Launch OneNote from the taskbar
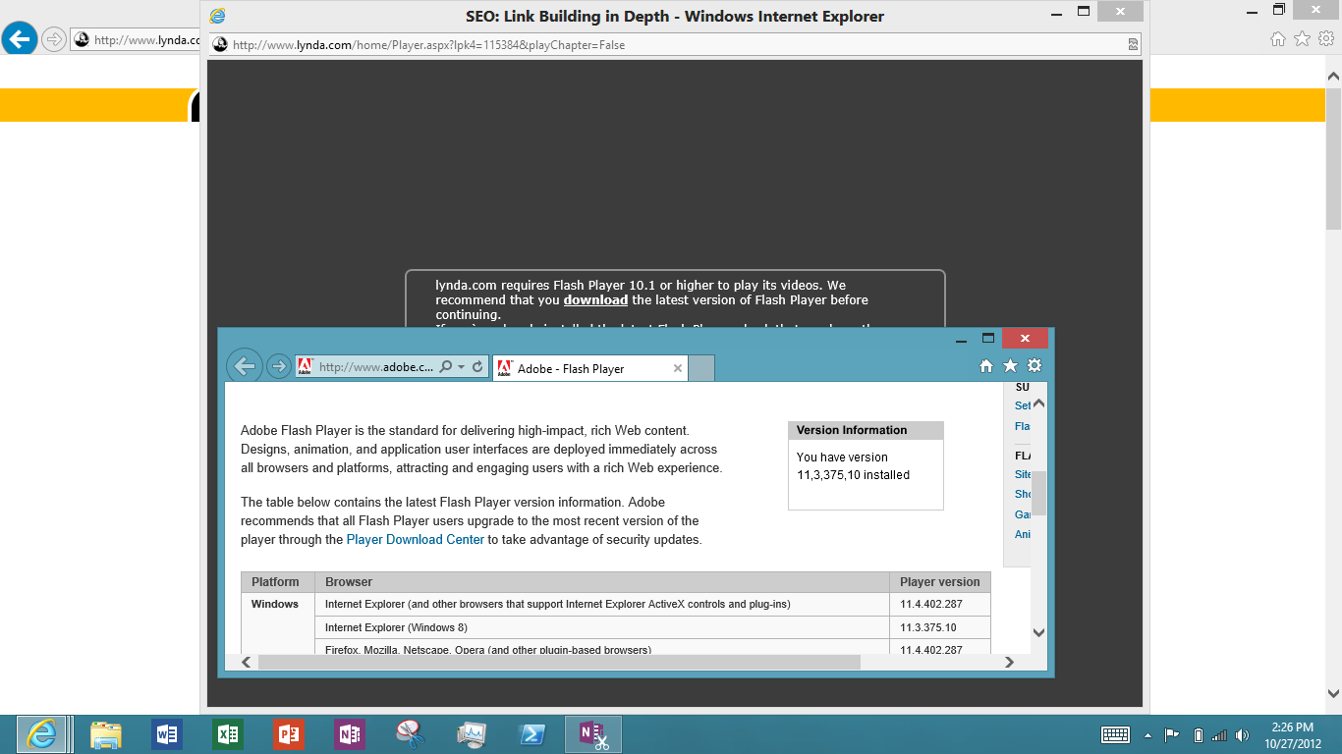 tap(350, 734)
